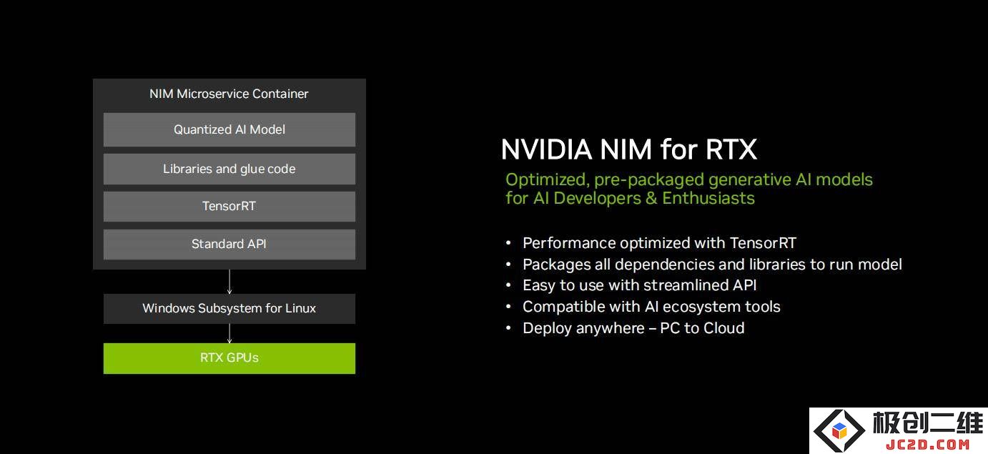
Task: Click the green RTX GPUs box
Action: click(x=229, y=358)
